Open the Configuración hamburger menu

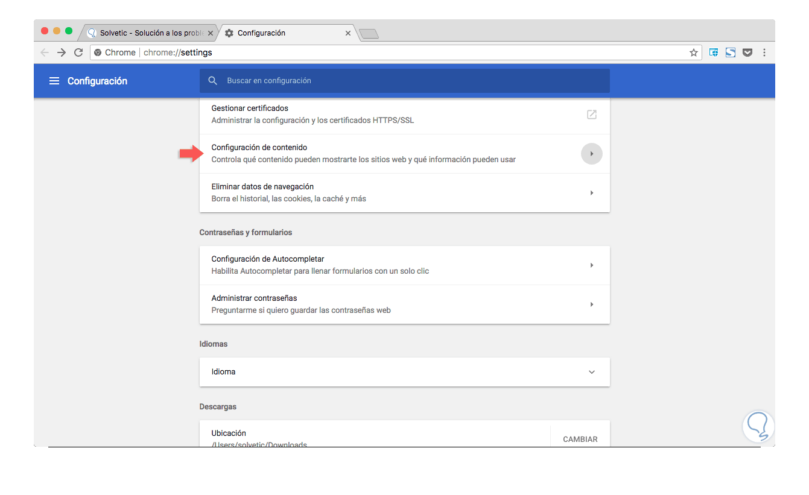click(x=54, y=81)
